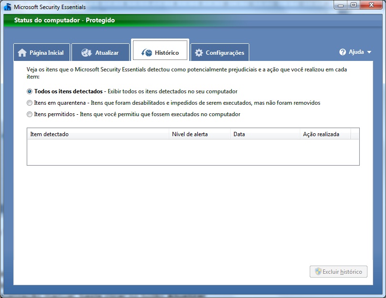Click the question mark Ajuda icon
The image size is (386, 298).
tap(343, 52)
